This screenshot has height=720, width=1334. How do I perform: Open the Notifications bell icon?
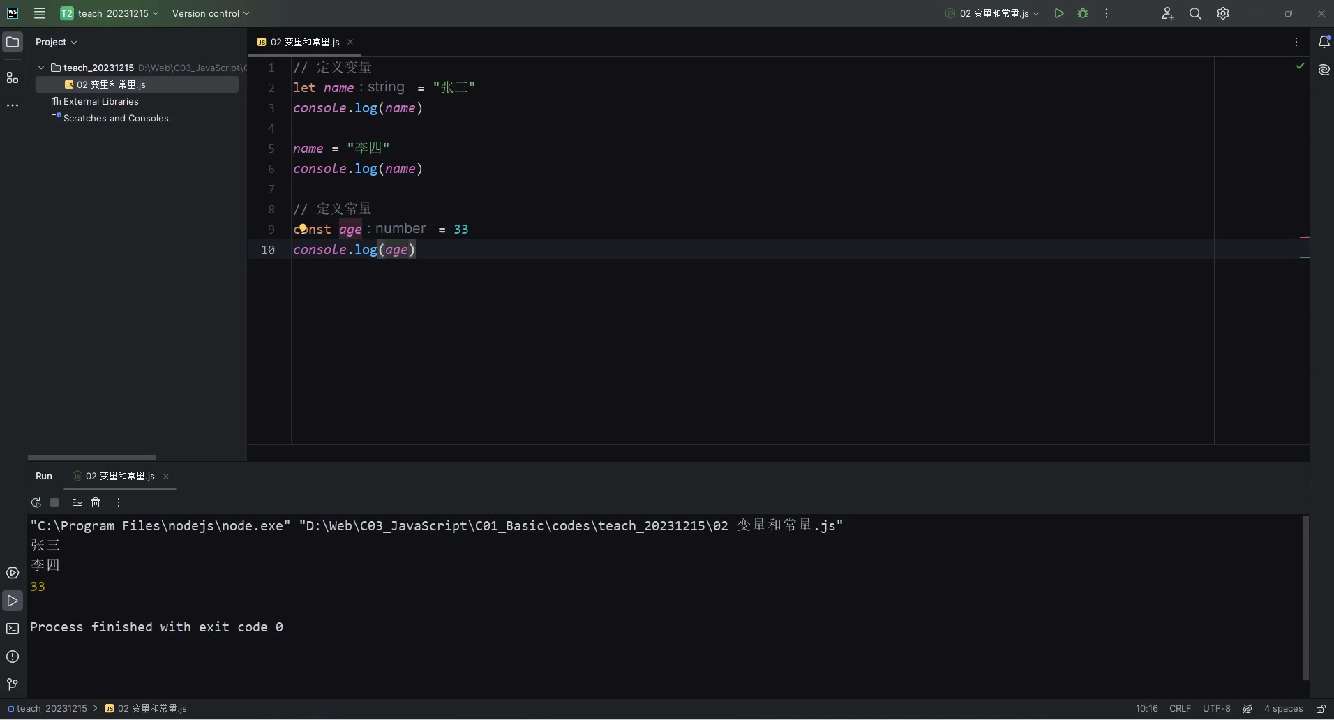tap(1323, 42)
